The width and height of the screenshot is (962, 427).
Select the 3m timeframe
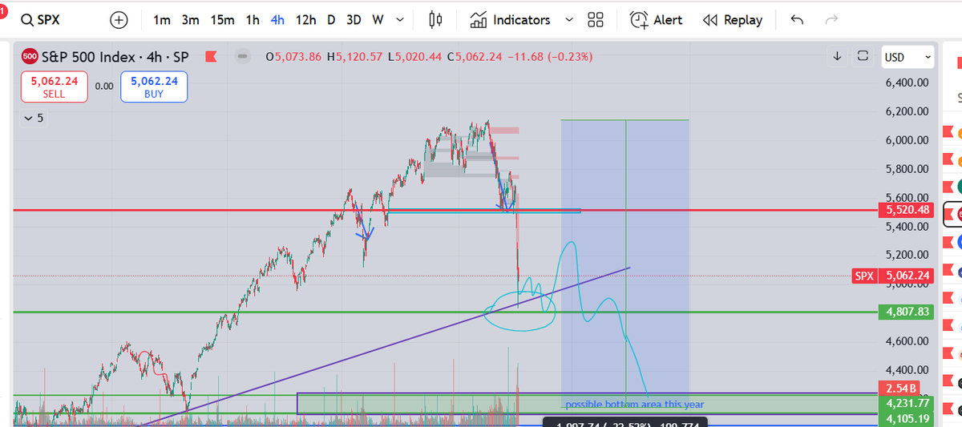(x=190, y=20)
